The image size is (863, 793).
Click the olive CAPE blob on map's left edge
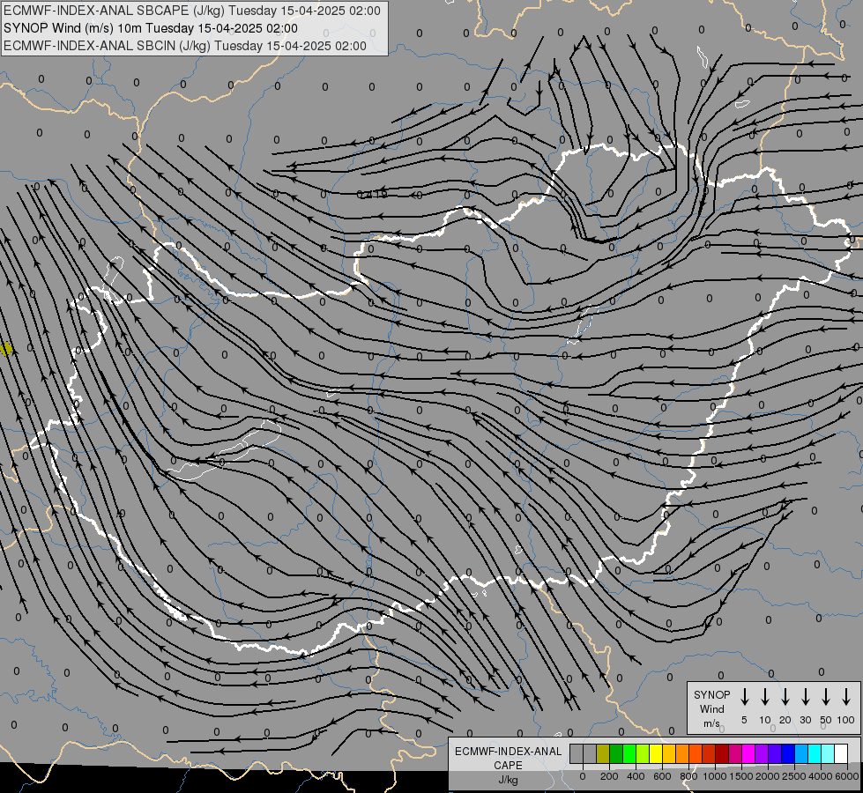6,349
